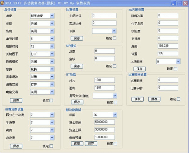Focus the 身高 field showing 193.039
Image resolution: width=189 pixels, height=153 pixels.
[169, 46]
